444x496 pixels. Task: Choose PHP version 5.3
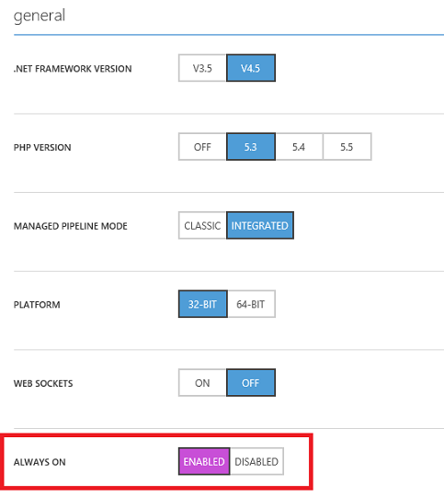[x=251, y=147]
